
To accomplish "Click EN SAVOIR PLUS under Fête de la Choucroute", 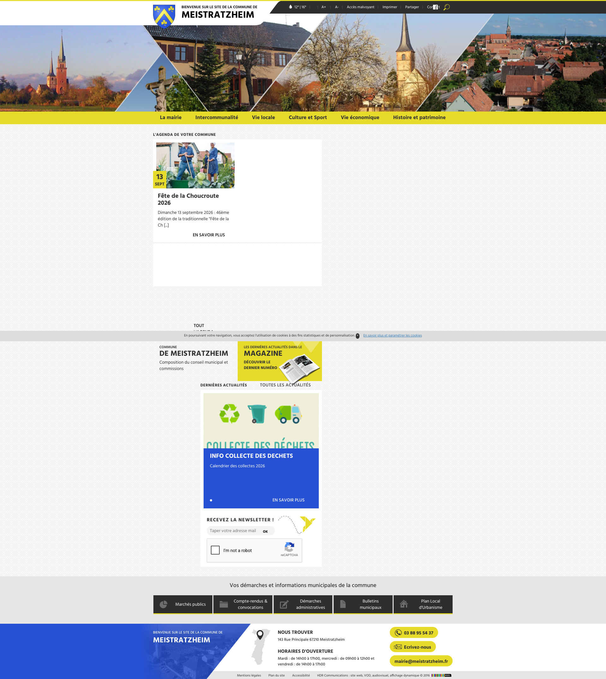I will pyautogui.click(x=209, y=235).
